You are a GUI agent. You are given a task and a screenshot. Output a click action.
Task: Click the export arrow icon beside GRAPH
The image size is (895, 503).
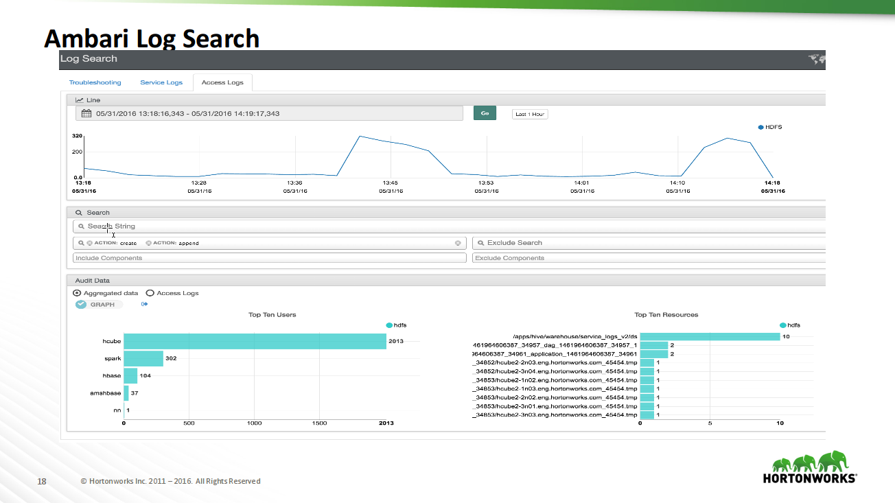click(144, 304)
